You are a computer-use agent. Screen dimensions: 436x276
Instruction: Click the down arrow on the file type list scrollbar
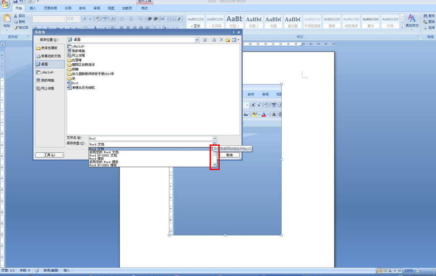point(214,165)
